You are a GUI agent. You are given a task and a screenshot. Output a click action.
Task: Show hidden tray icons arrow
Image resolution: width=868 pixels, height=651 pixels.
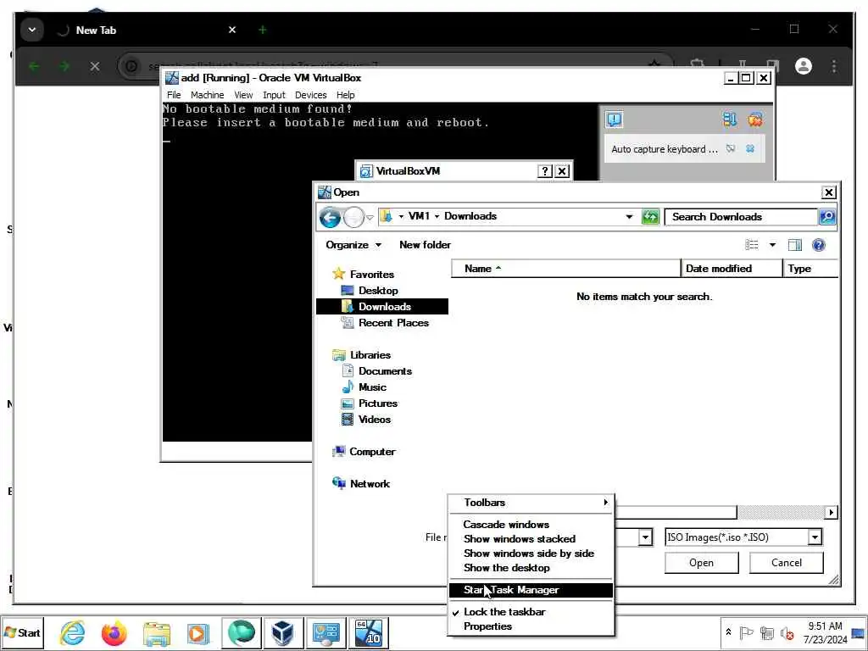tap(728, 632)
